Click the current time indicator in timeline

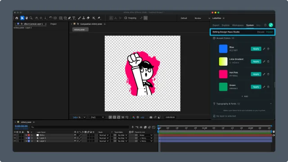pos(159,128)
